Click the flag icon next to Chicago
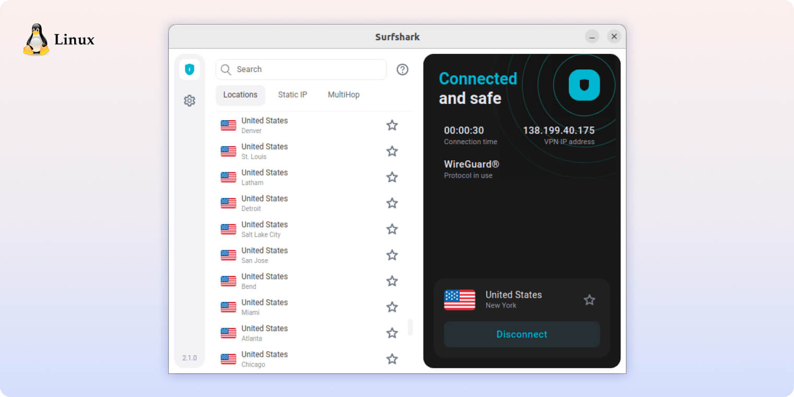The height and width of the screenshot is (397, 794). pyautogui.click(x=228, y=359)
